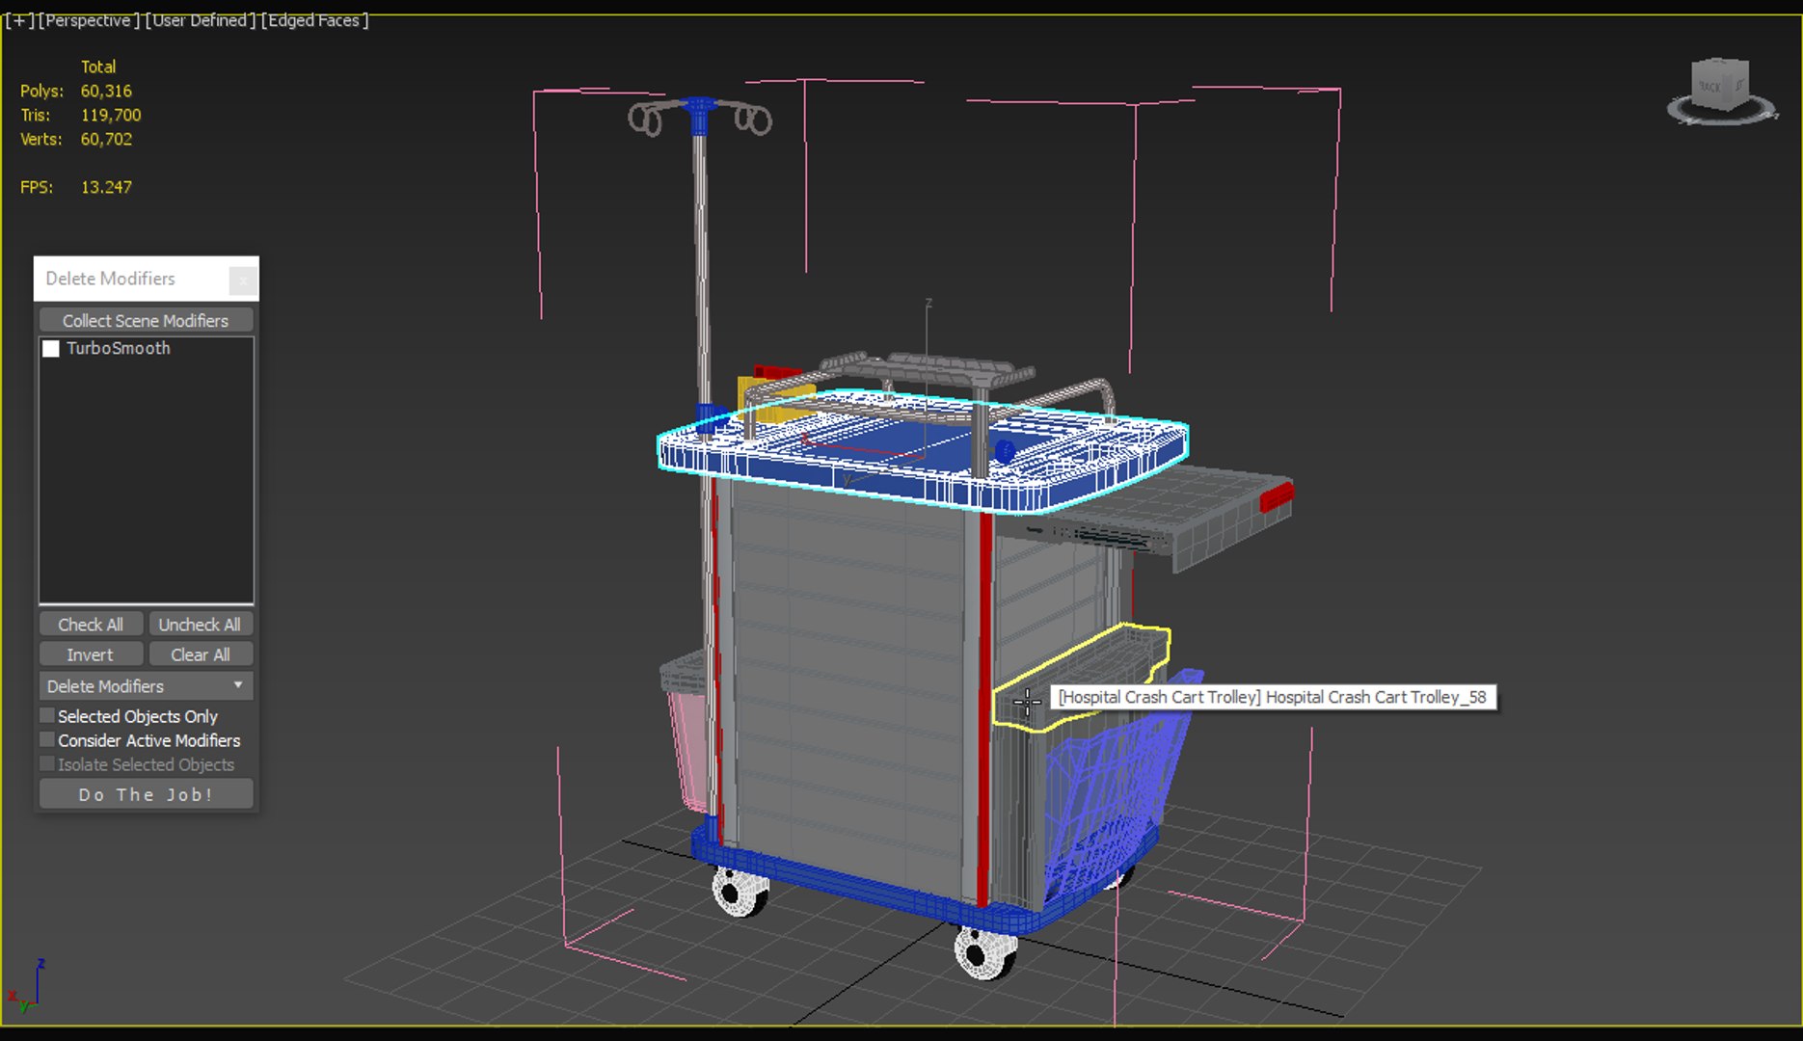Viewport: 1803px width, 1041px height.
Task: Open the Edged Faces display menu
Action: tap(314, 20)
